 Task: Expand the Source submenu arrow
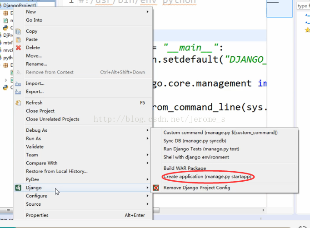(147, 204)
